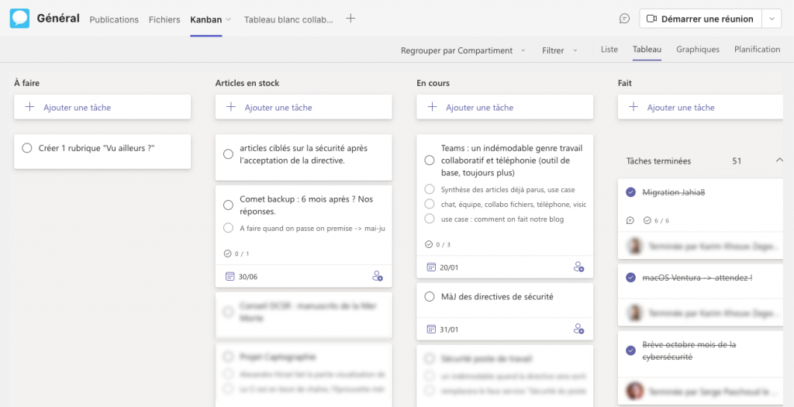Click the Général channel chat bubble icon
This screenshot has height=407, width=794.
pyautogui.click(x=19, y=19)
